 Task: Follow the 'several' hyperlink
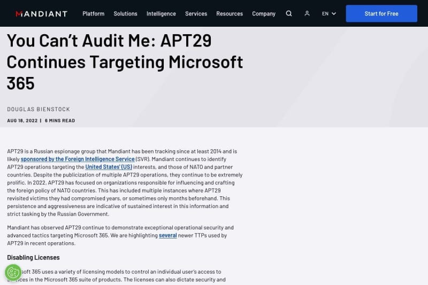pos(167,235)
